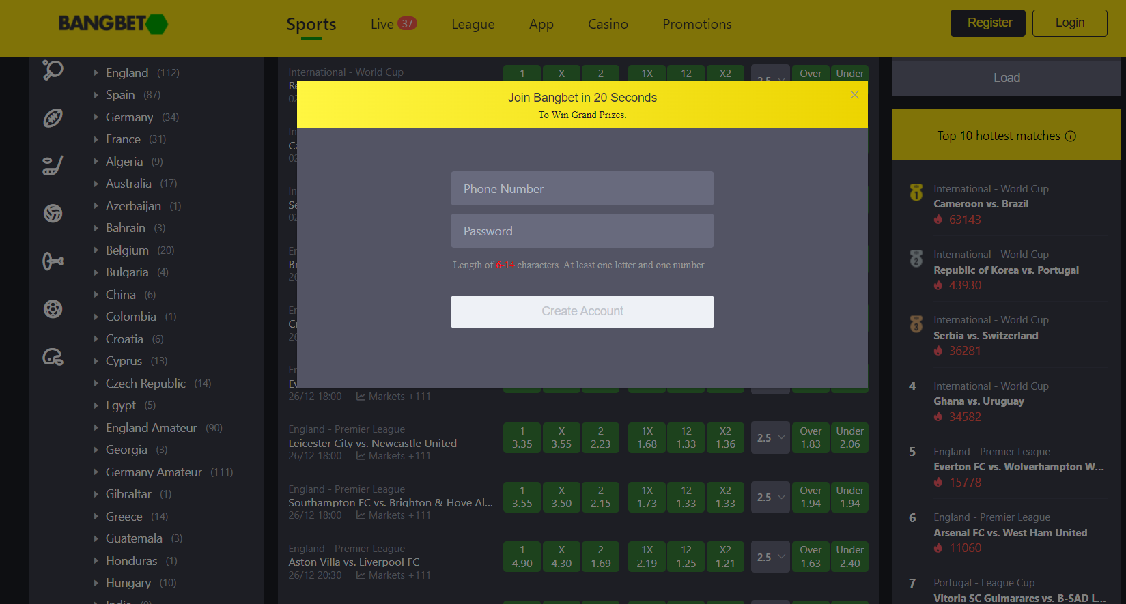Expand the Spain leagues list
This screenshot has width=1126, height=604.
click(96, 95)
